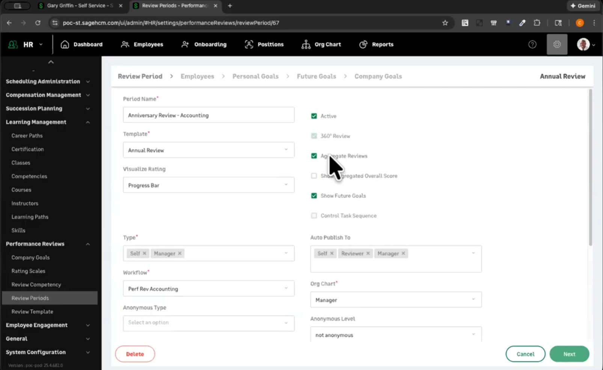Toggle the Active checkbox

(314, 116)
